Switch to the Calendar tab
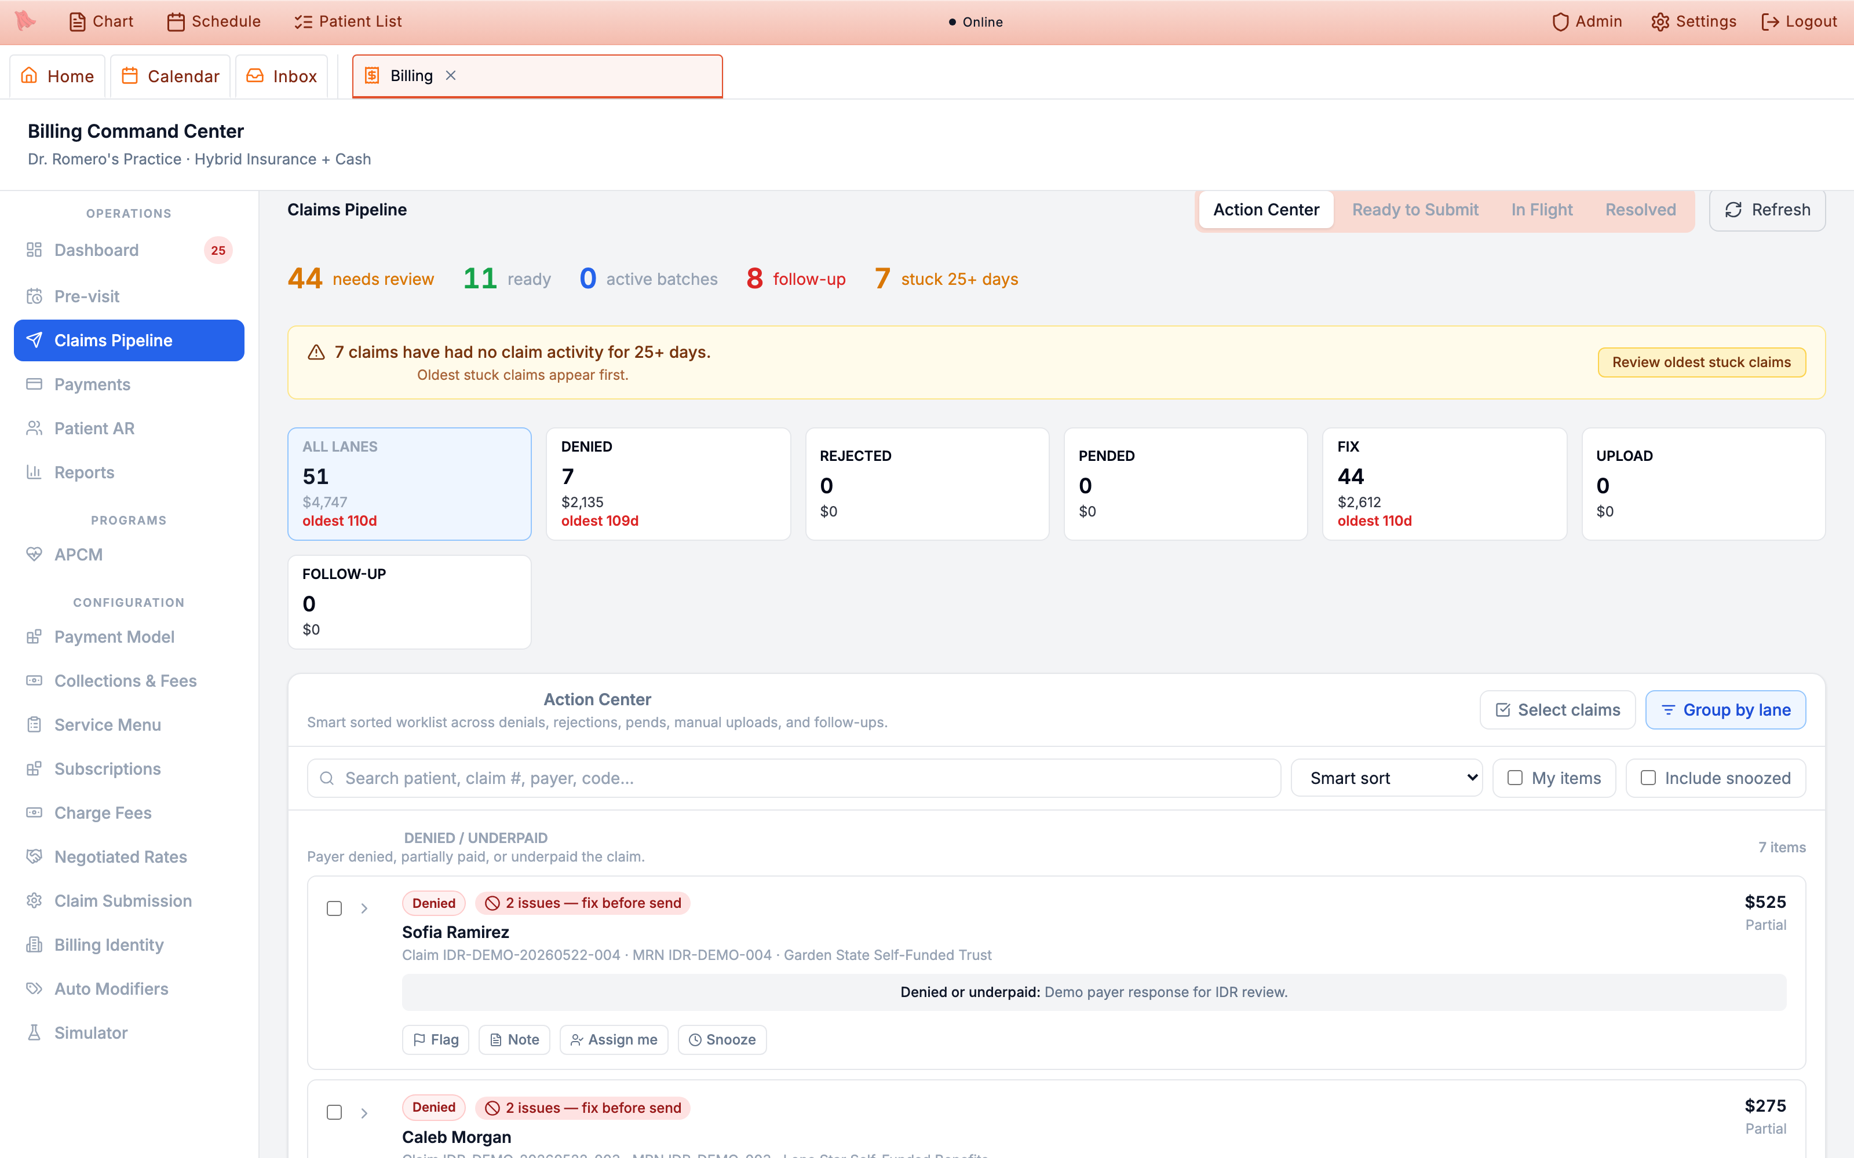1854x1158 pixels. point(170,76)
